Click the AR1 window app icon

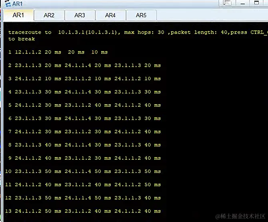click(8, 4)
